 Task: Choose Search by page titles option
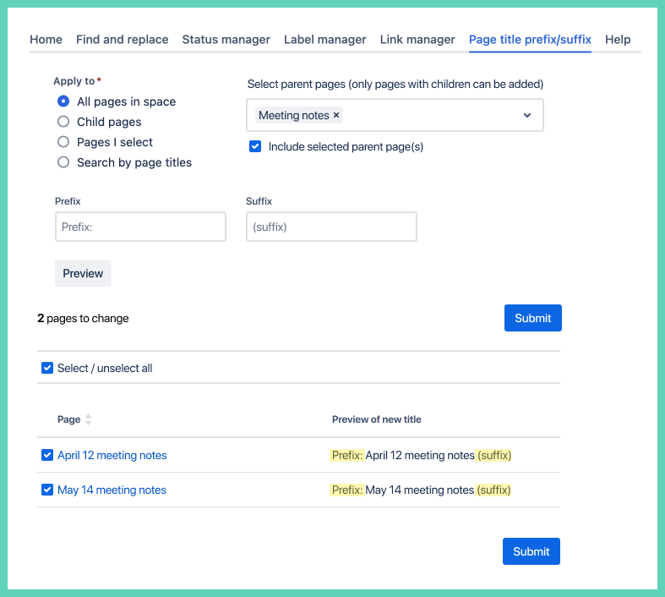click(63, 162)
